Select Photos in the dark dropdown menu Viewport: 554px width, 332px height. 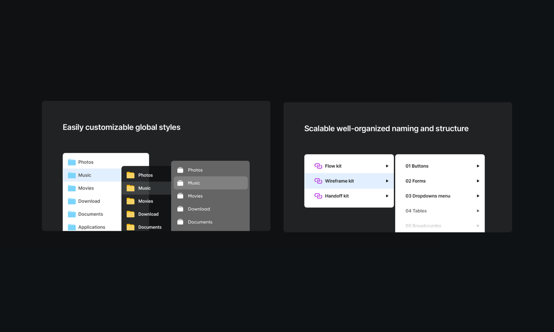[x=146, y=175]
